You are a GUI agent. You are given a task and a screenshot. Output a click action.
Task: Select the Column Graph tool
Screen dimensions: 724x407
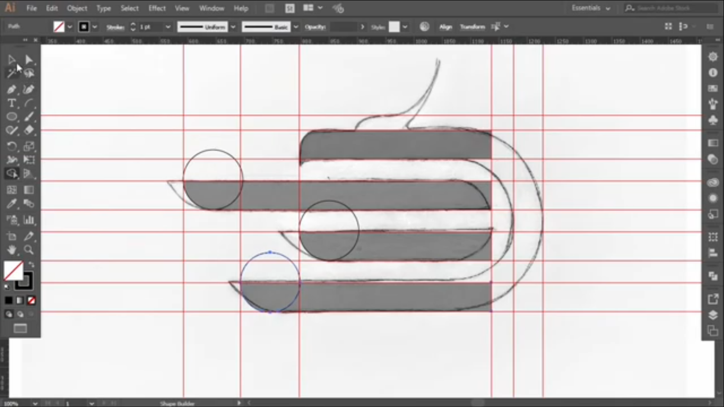click(x=29, y=220)
